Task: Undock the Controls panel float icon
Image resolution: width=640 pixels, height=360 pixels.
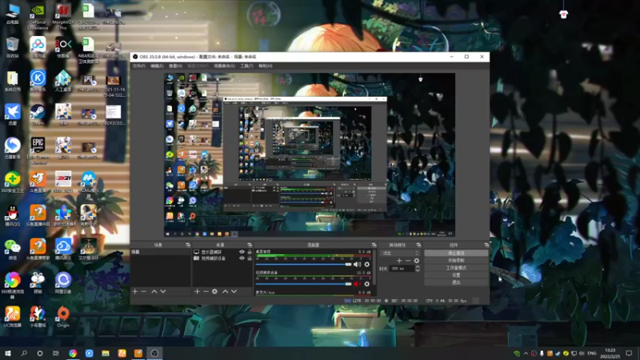Action: pos(486,245)
